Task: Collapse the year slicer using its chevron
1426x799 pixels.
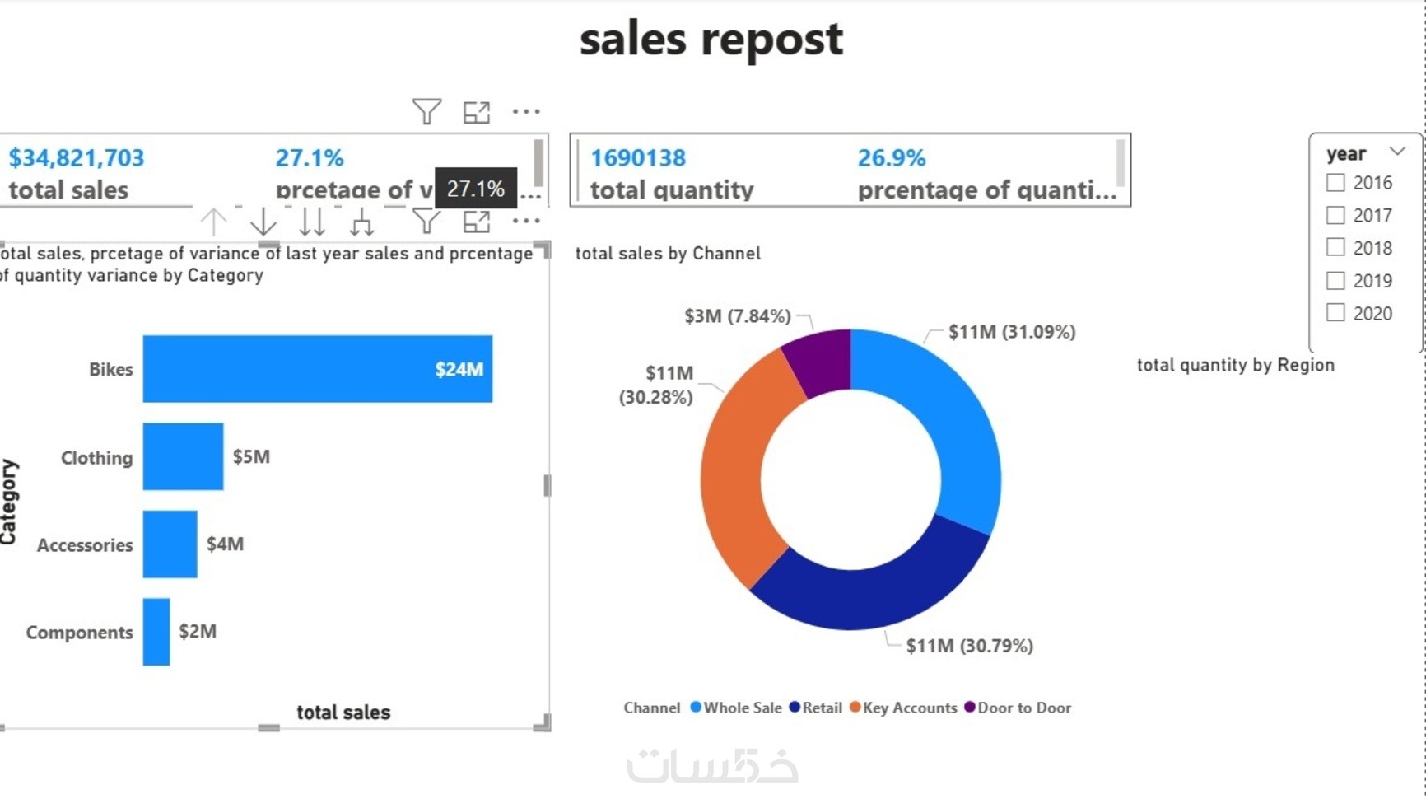Action: tap(1397, 152)
